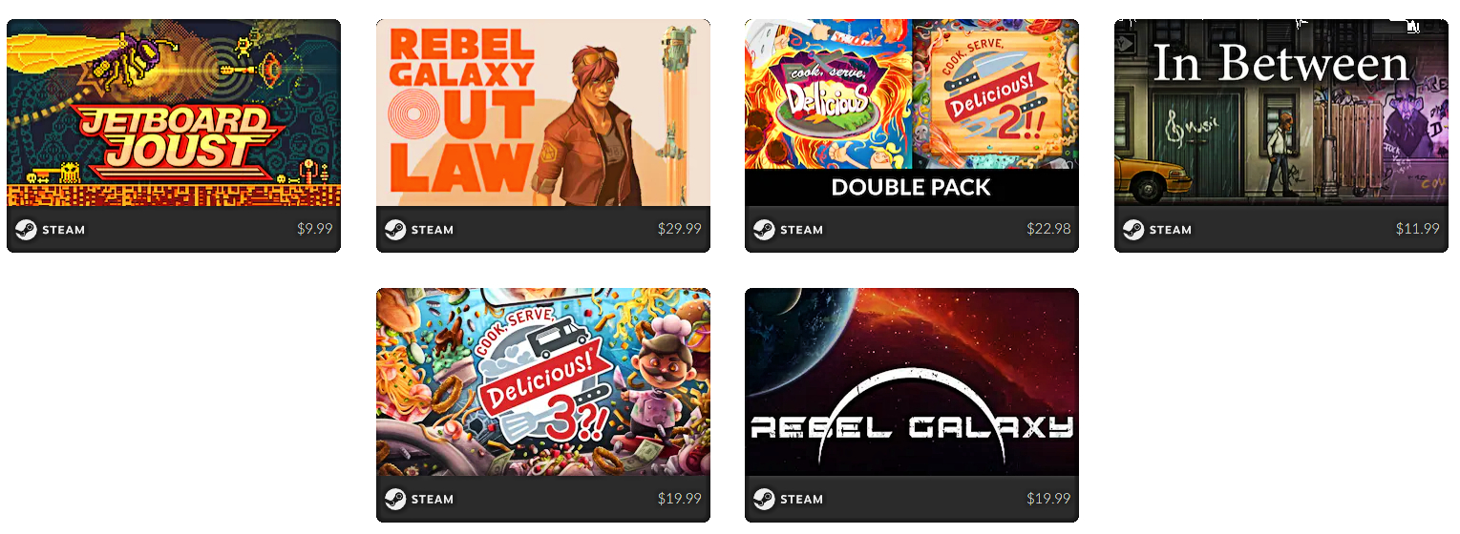The width and height of the screenshot is (1460, 534).
Task: Click the Steam icon under Rebel Galaxy
Action: [x=764, y=499]
